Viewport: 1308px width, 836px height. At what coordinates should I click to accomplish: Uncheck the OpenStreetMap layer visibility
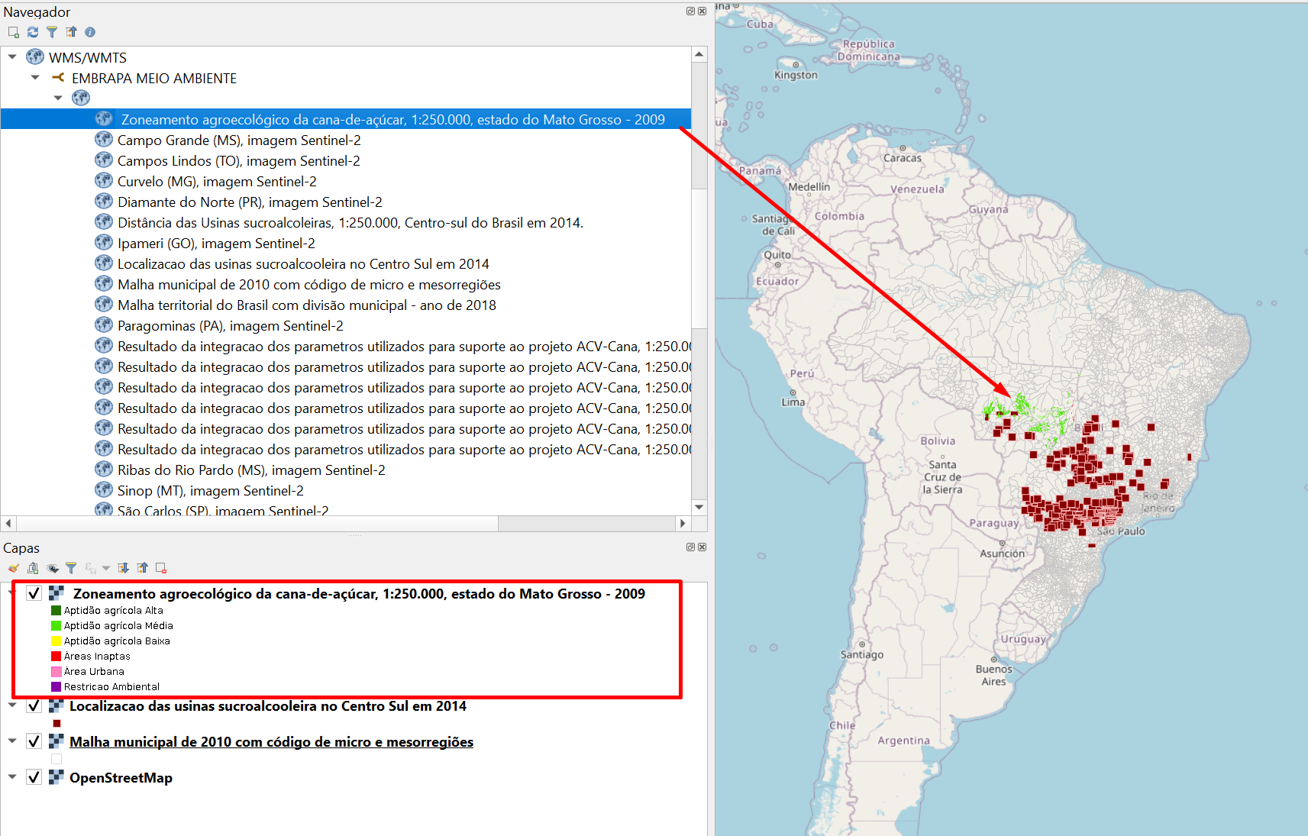point(34,776)
